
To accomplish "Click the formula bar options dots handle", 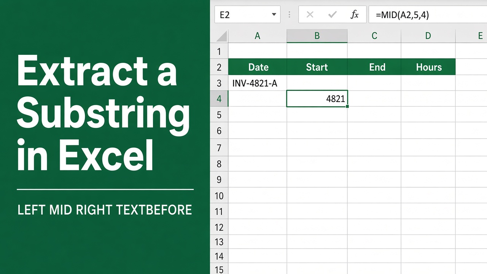I will [x=290, y=15].
